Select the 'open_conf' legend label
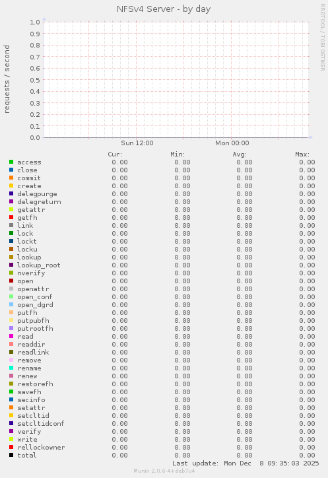328x478 pixels. pos(35,297)
